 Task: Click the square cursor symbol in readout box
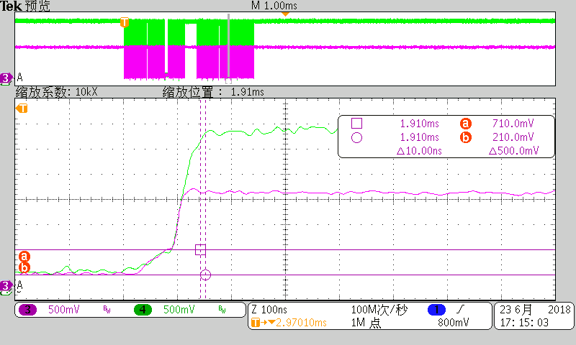pyautogui.click(x=356, y=123)
